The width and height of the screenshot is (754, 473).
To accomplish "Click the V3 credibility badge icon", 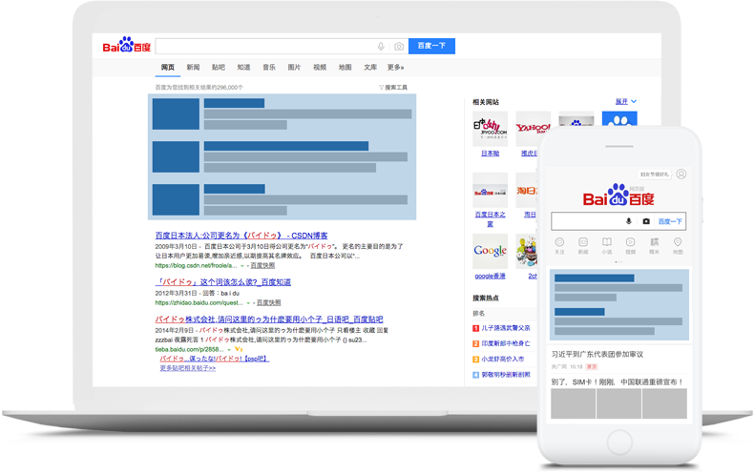I will click(239, 349).
